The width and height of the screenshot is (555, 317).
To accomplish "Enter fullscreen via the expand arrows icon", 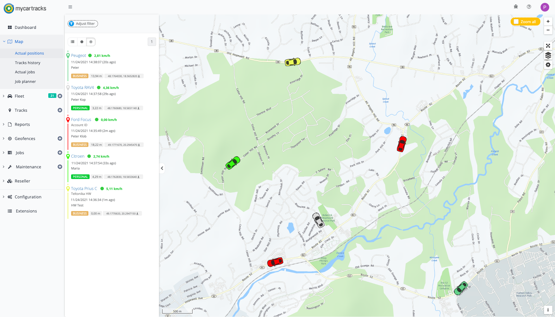I will pyautogui.click(x=548, y=46).
